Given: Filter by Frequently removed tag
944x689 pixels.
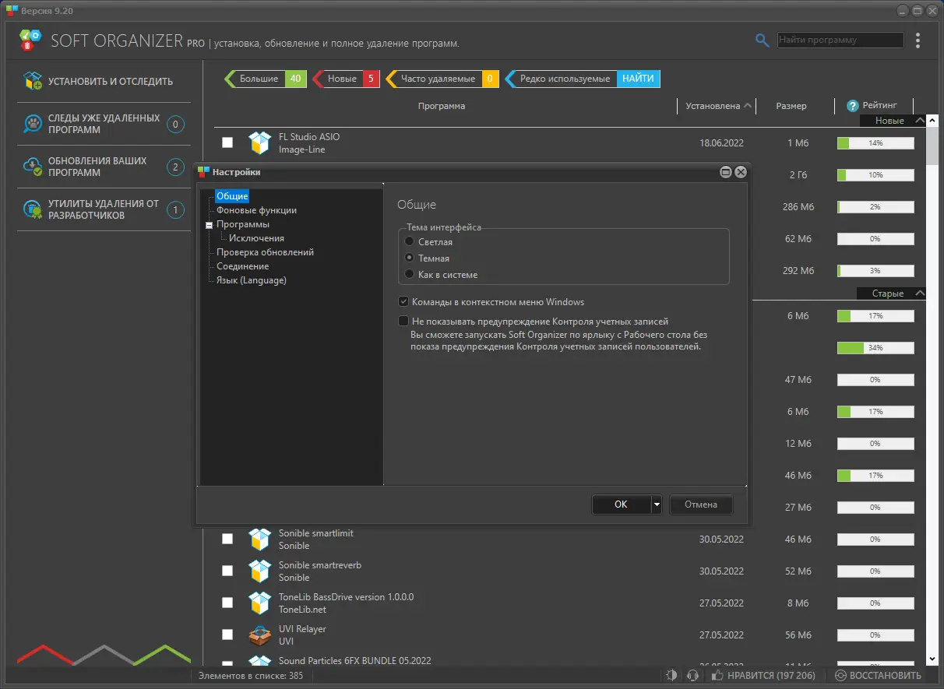Looking at the screenshot, I should click(442, 79).
